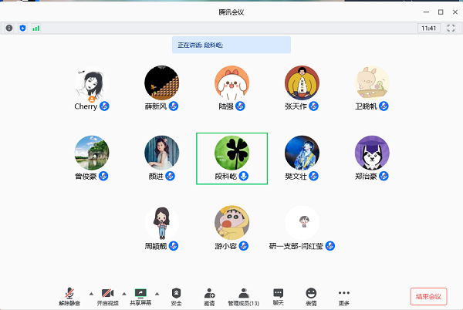The width and height of the screenshot is (463, 310).
Task: Check the green network signal icon
Action: pos(35,28)
